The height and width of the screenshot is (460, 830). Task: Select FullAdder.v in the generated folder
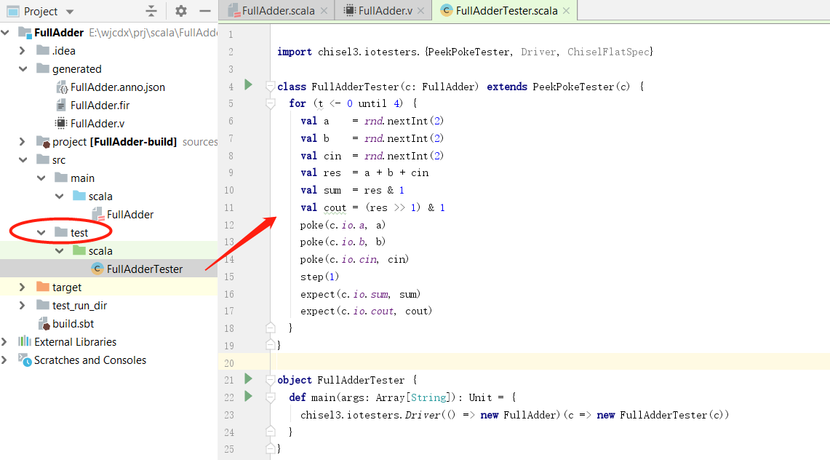pos(97,123)
